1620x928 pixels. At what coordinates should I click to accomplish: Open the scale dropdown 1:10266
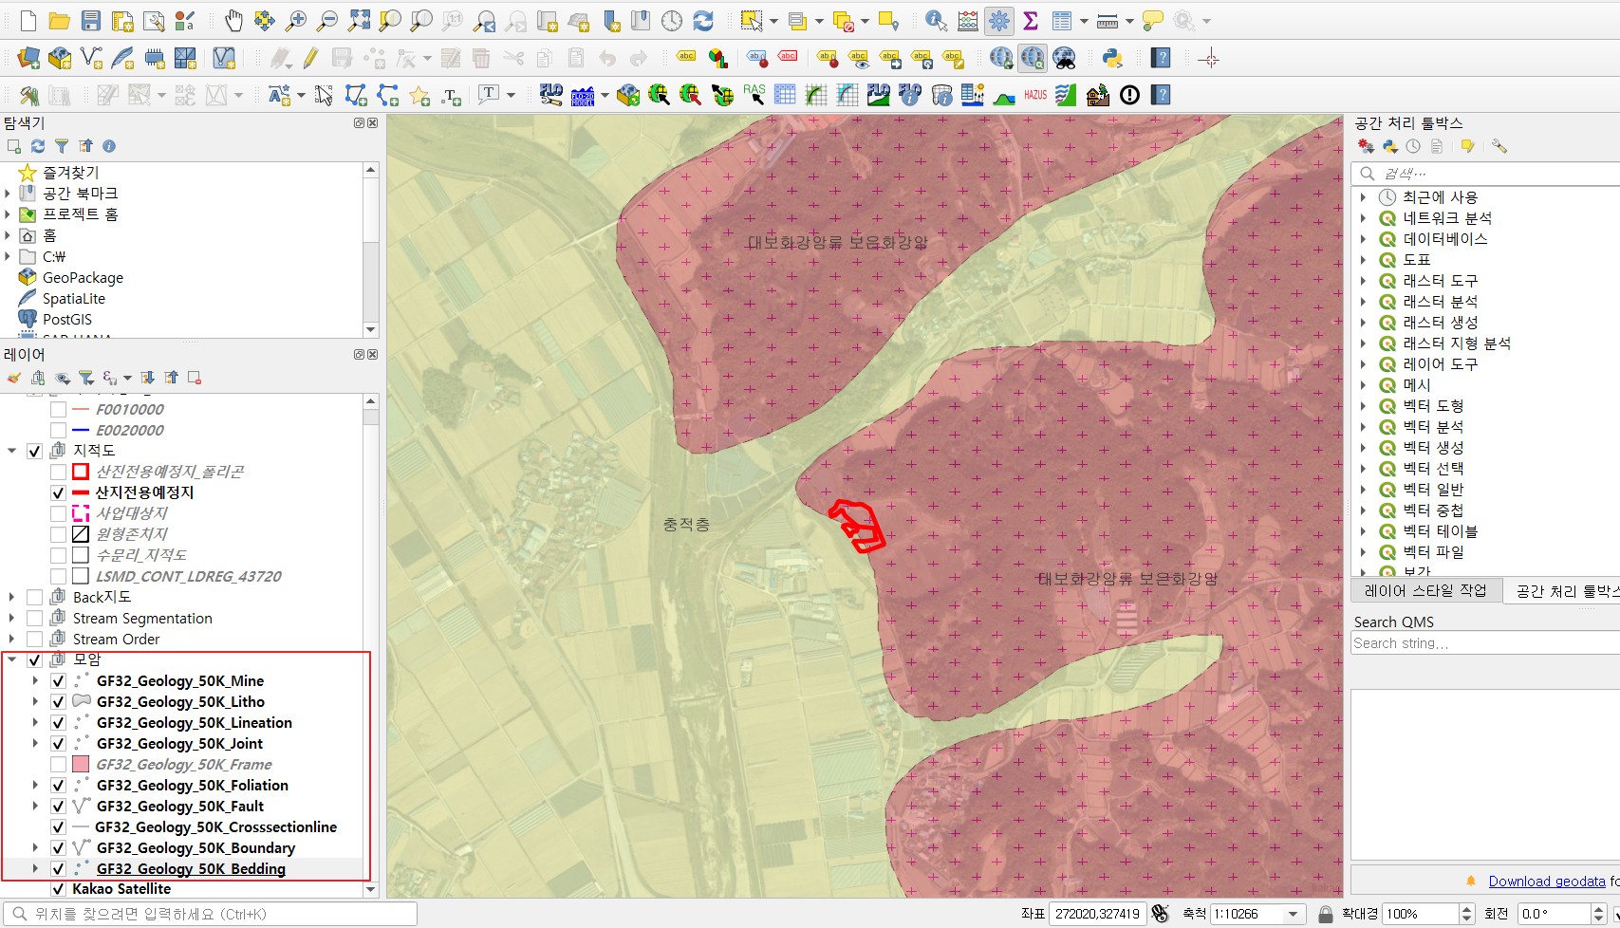[1293, 914]
